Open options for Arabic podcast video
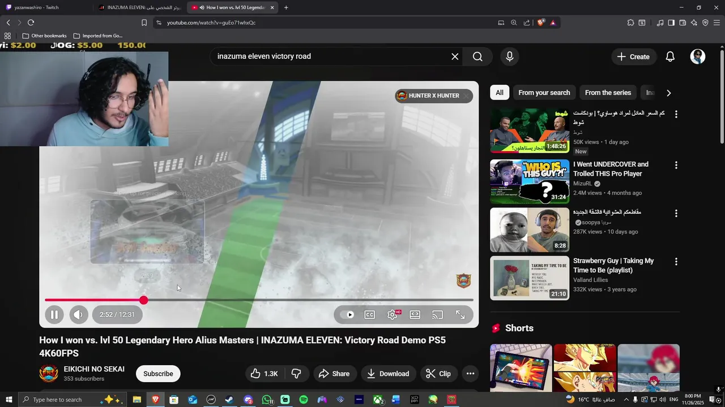This screenshot has height=407, width=725. pos(676,114)
